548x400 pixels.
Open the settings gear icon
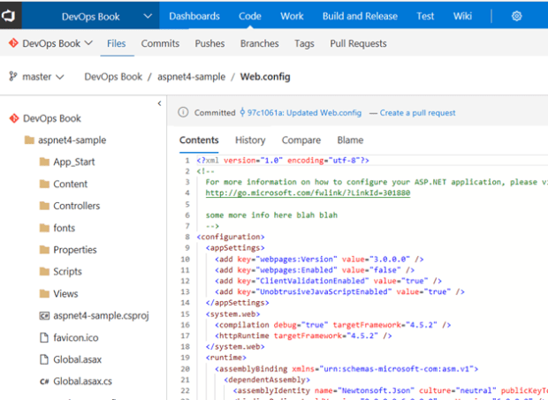(517, 16)
